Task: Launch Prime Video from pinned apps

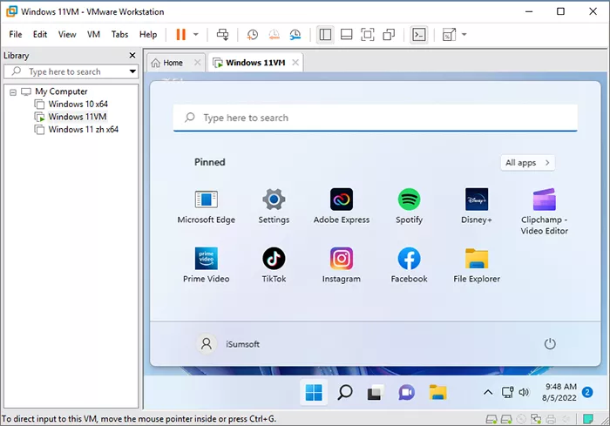Action: click(x=207, y=266)
